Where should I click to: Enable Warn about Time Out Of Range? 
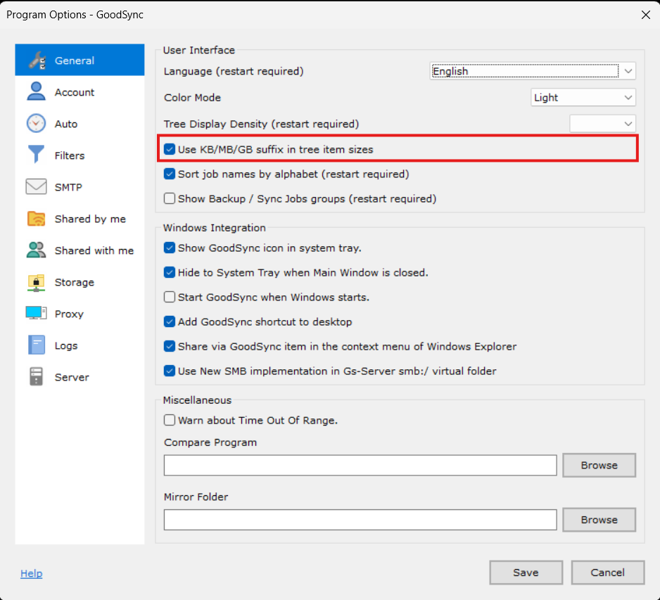click(x=170, y=420)
